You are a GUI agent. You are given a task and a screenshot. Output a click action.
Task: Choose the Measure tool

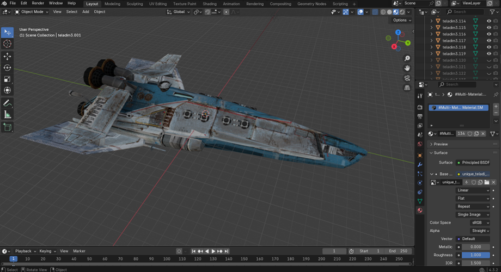pyautogui.click(x=8, y=115)
